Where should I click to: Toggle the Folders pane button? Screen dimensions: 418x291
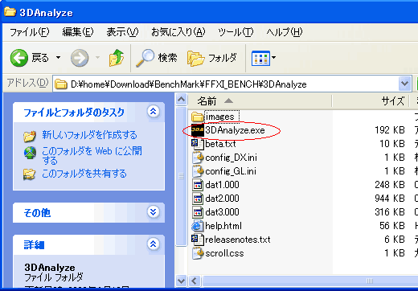click(212, 58)
